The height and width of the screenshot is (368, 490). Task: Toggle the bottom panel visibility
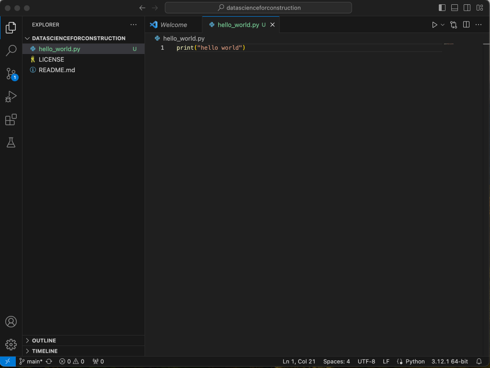tap(455, 8)
